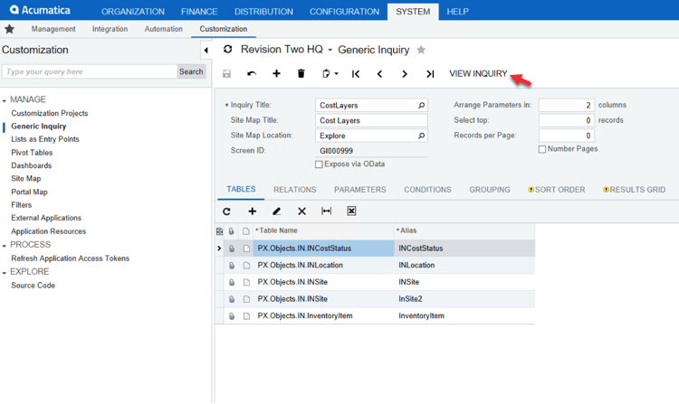Image resolution: width=679 pixels, height=404 pixels.
Task: Switch to the RESULTS GRID tab
Action: [x=635, y=190]
